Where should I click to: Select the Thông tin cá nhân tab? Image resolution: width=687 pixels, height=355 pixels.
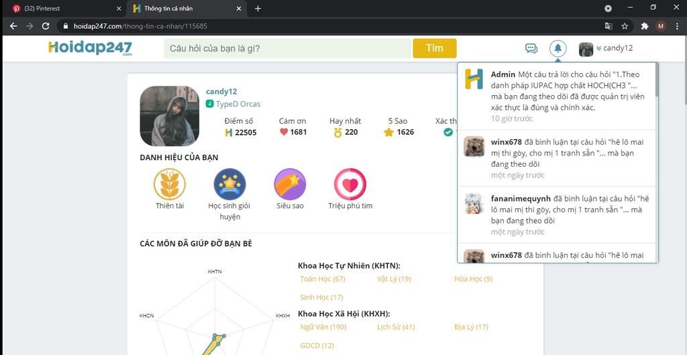pyautogui.click(x=187, y=8)
